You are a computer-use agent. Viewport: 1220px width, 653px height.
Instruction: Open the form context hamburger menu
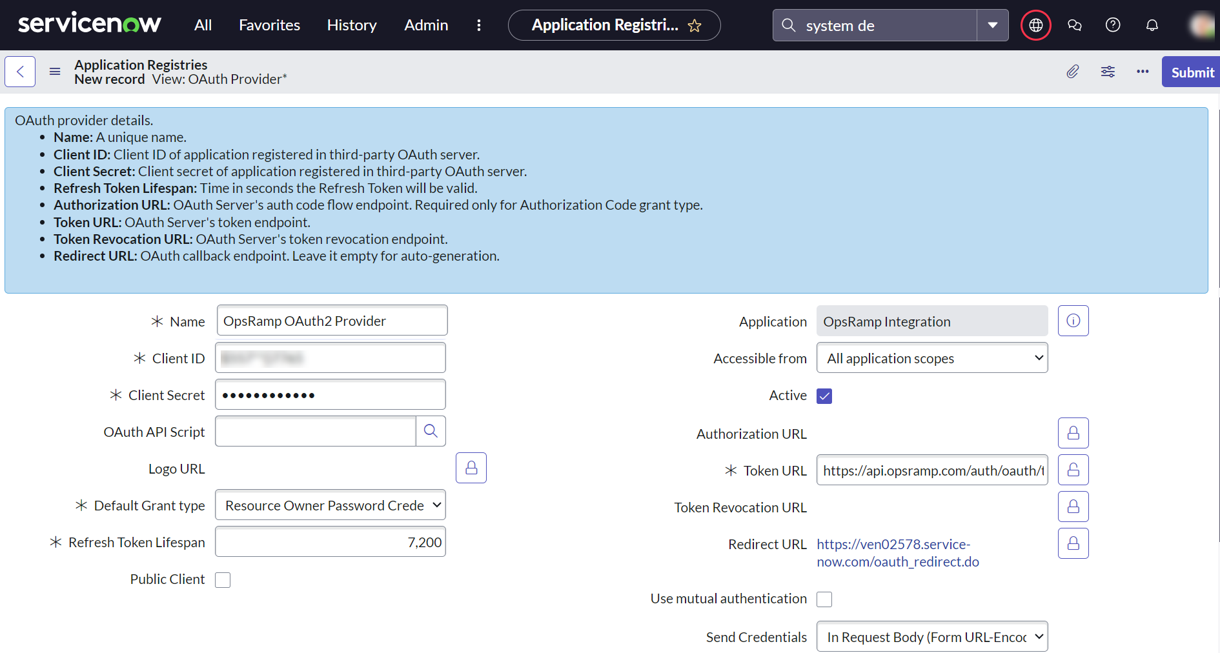tap(55, 72)
